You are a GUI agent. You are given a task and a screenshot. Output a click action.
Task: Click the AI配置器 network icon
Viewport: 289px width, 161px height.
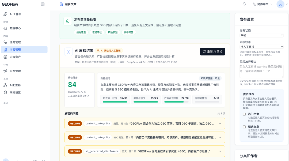click(x=5, y=85)
